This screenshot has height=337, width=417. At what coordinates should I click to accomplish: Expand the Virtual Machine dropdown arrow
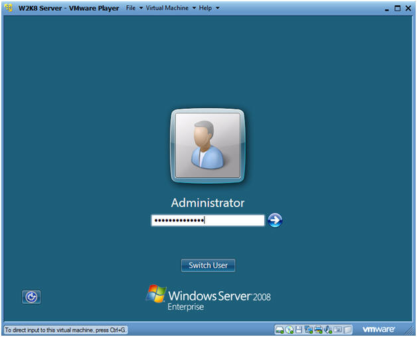tap(194, 8)
